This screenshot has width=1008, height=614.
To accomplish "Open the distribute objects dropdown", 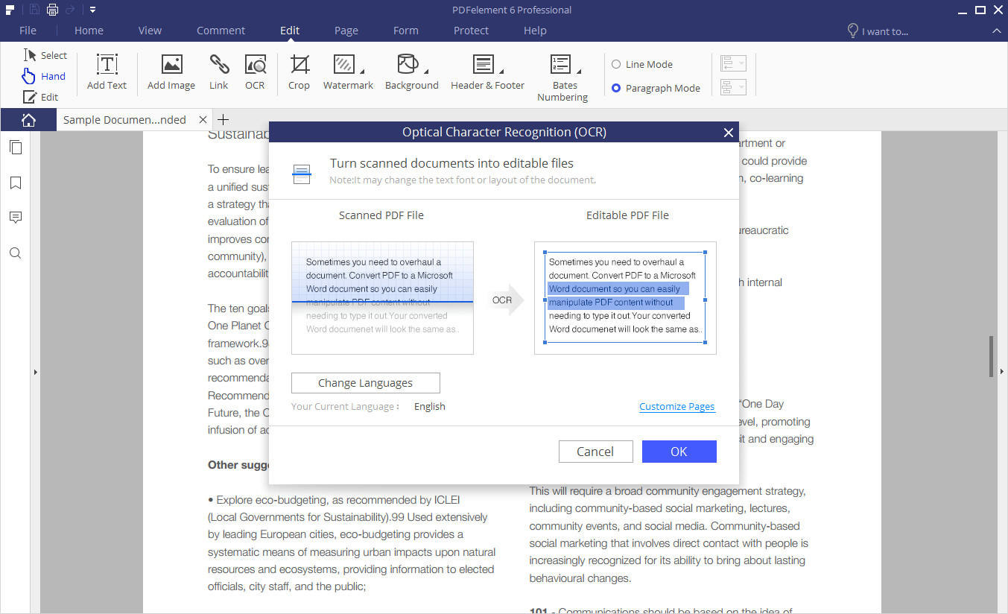I will pos(733,86).
